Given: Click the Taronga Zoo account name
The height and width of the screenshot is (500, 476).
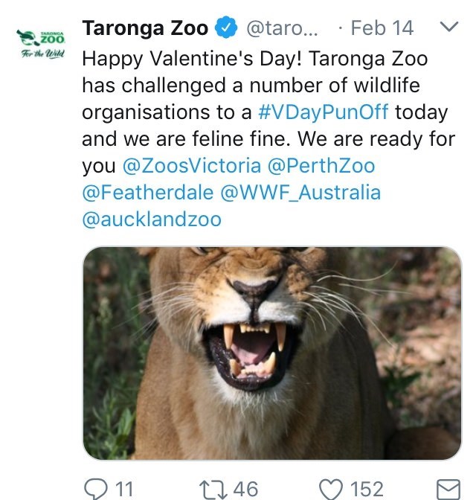Looking at the screenshot, I should click(x=145, y=28).
